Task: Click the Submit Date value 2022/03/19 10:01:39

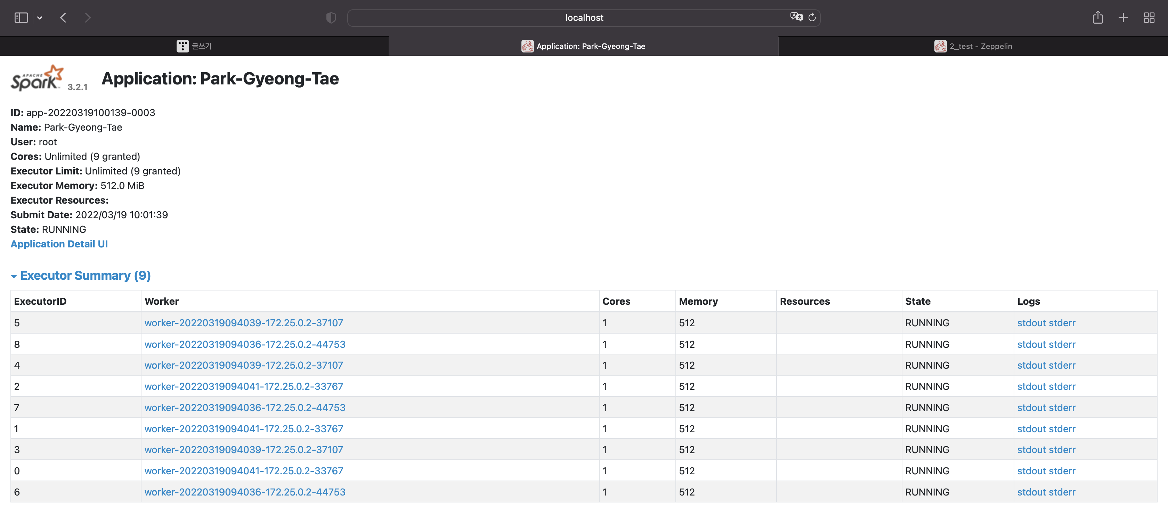Action: 122,215
